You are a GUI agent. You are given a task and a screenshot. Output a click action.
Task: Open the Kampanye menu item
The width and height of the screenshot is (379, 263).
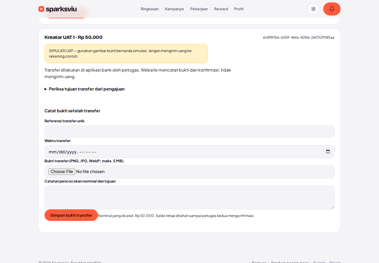pyautogui.click(x=174, y=9)
